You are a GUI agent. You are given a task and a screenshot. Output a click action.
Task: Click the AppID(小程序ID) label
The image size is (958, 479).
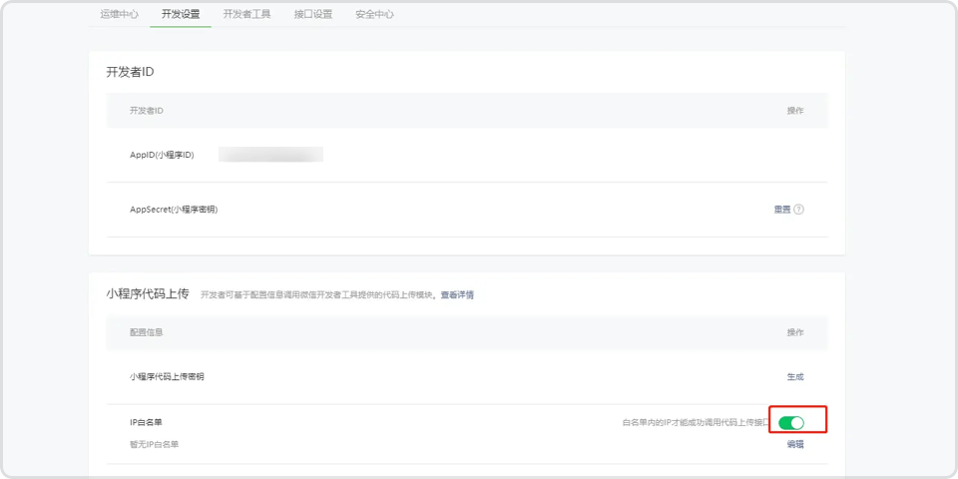tap(162, 155)
